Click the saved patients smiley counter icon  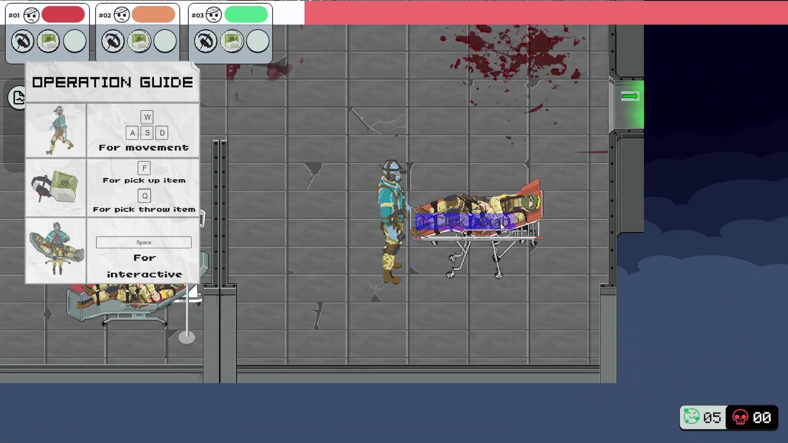pyautogui.click(x=692, y=417)
